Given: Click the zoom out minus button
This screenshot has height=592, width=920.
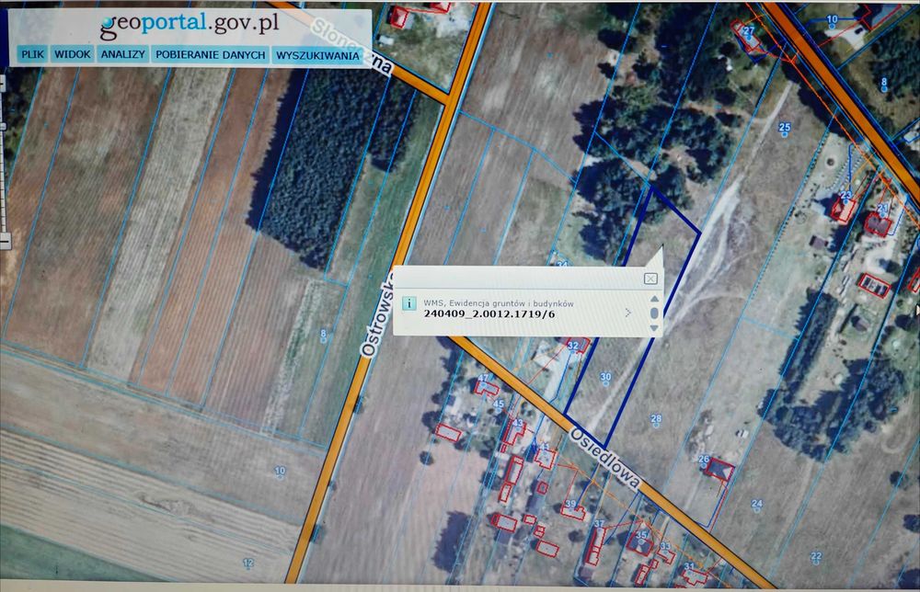Looking at the screenshot, I should [5, 240].
